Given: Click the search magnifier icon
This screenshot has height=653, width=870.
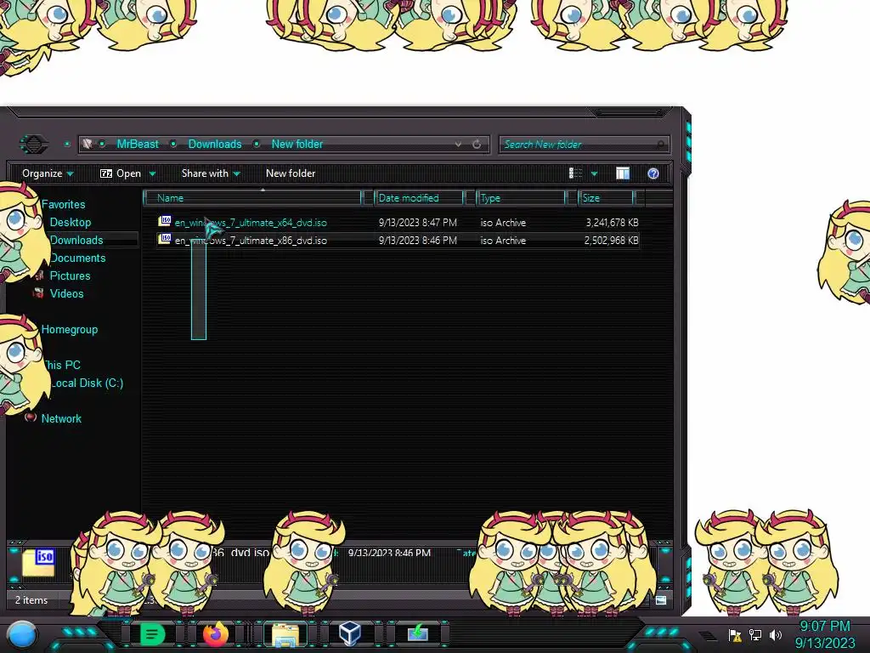Looking at the screenshot, I should pyautogui.click(x=660, y=145).
